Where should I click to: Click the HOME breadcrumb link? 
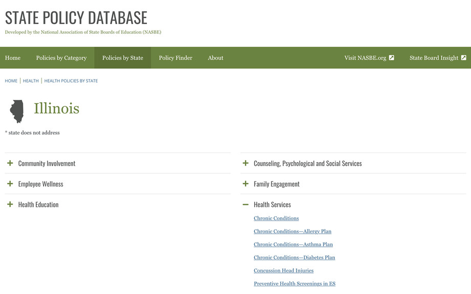click(x=11, y=81)
